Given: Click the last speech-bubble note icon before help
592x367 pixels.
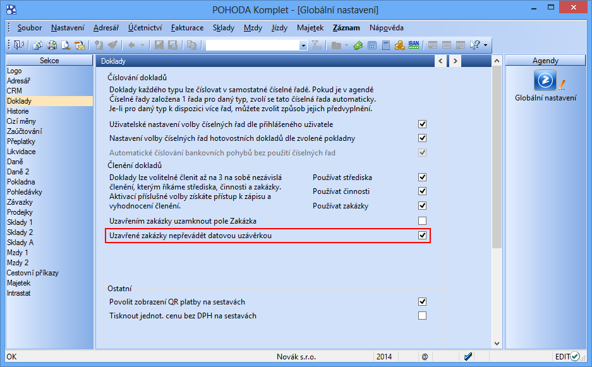Looking at the screenshot, I should (x=460, y=45).
